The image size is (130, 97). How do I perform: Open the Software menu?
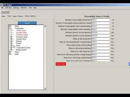click(8, 8)
